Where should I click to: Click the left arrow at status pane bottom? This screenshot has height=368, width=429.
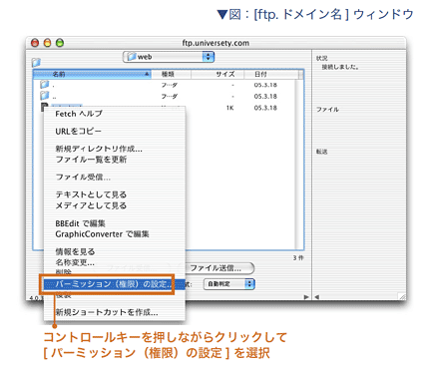pos(317,297)
